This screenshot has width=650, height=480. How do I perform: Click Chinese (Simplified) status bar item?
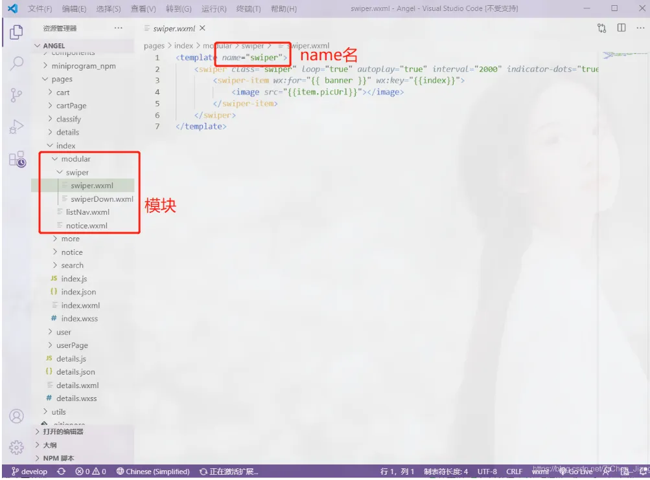(x=153, y=472)
